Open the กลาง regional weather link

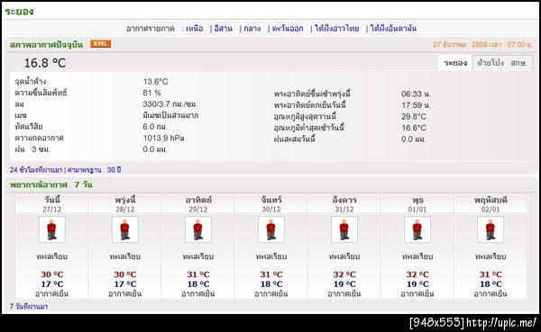coord(252,29)
